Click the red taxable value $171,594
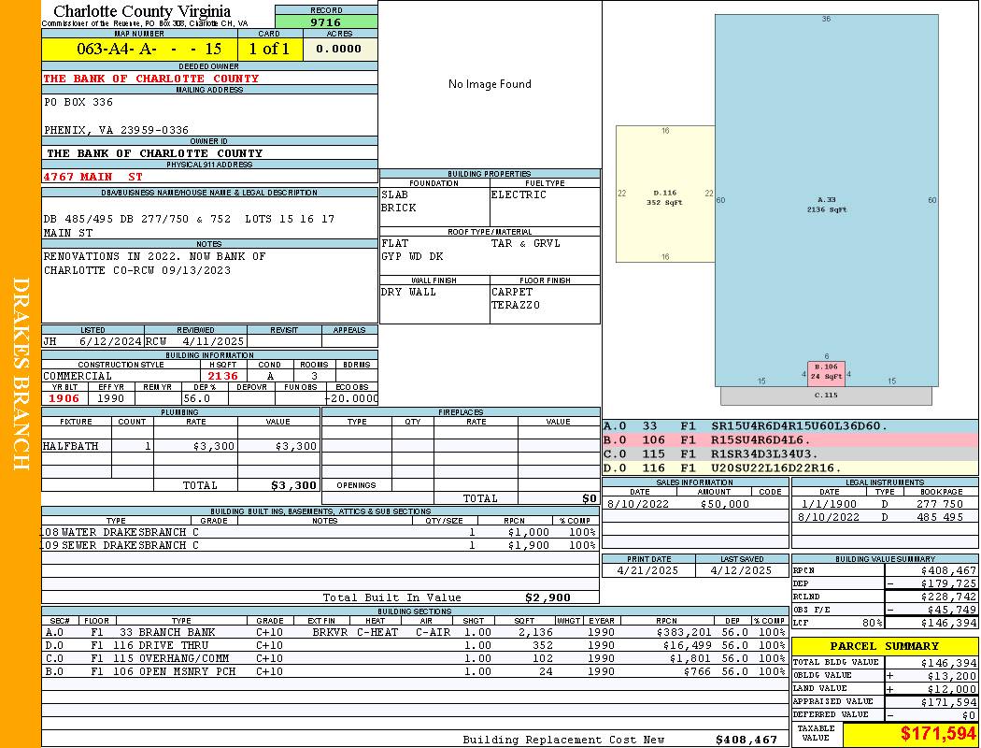 [x=938, y=734]
